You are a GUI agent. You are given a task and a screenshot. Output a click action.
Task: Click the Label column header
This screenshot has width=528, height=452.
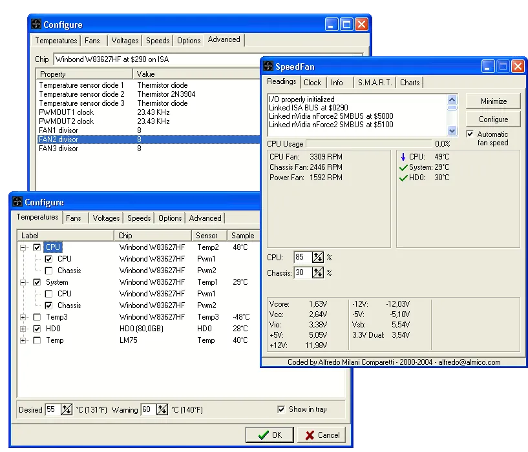coord(65,236)
